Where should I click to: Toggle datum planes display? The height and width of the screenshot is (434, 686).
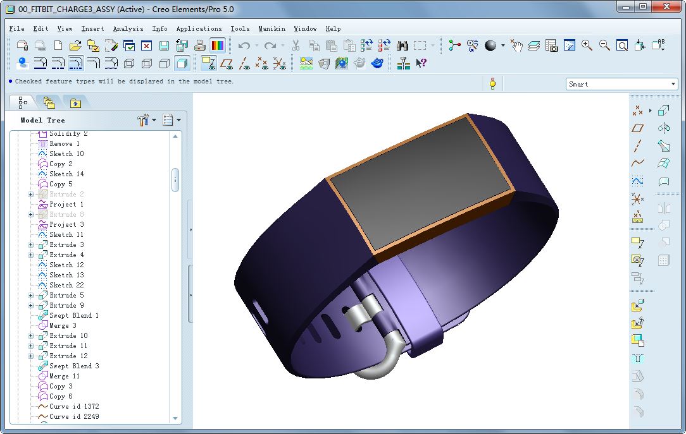(226, 63)
